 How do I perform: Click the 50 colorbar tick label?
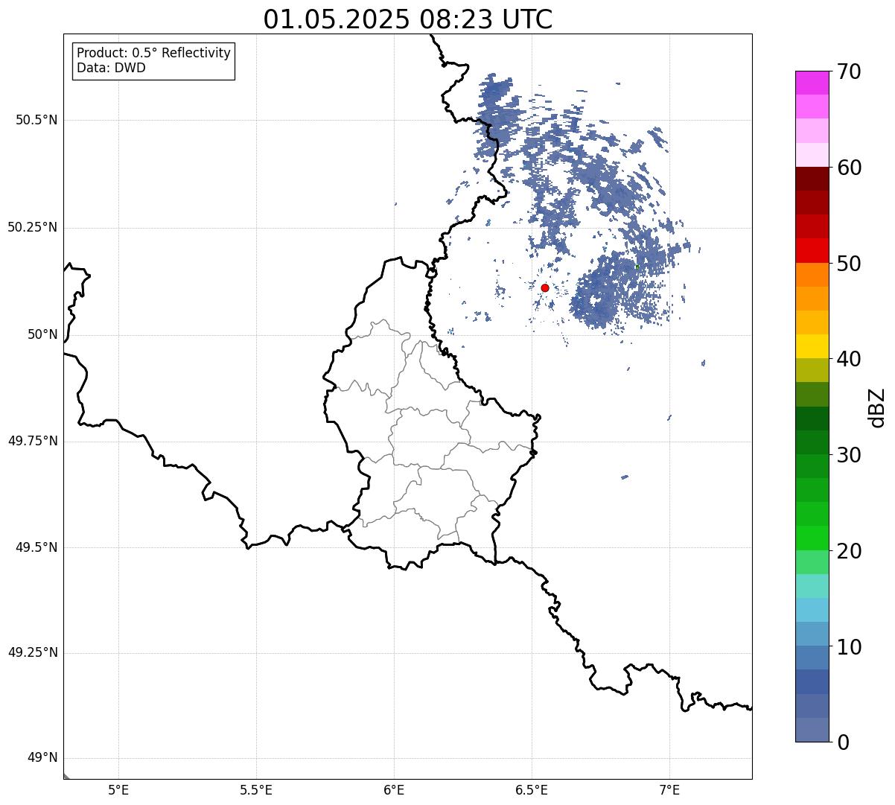(x=849, y=264)
